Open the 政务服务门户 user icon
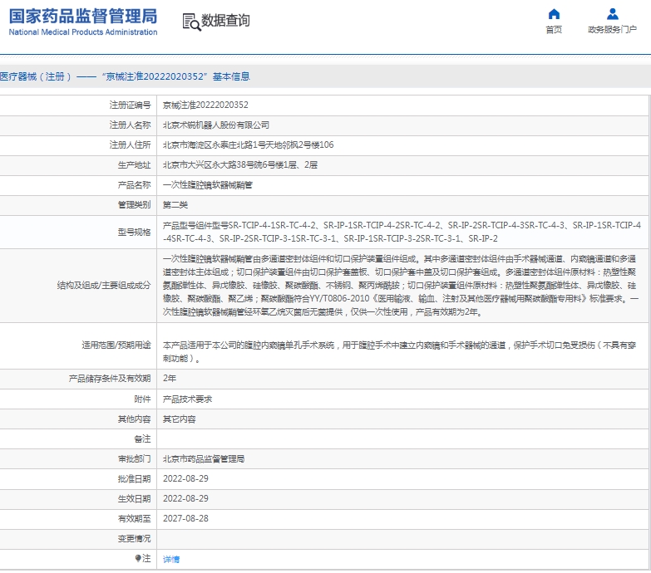This screenshot has height=573, width=651. pos(613,14)
